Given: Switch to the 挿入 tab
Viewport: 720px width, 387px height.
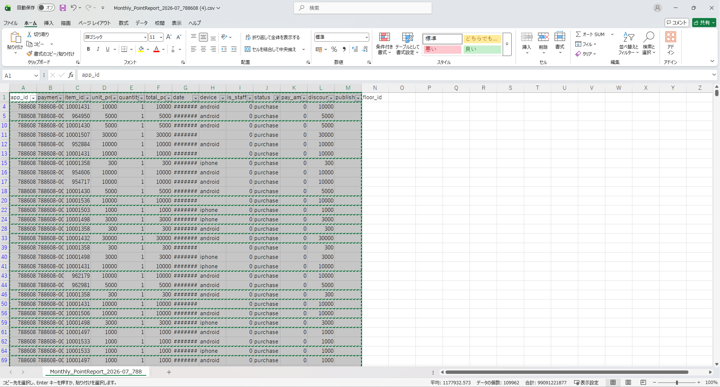Looking at the screenshot, I should [49, 23].
